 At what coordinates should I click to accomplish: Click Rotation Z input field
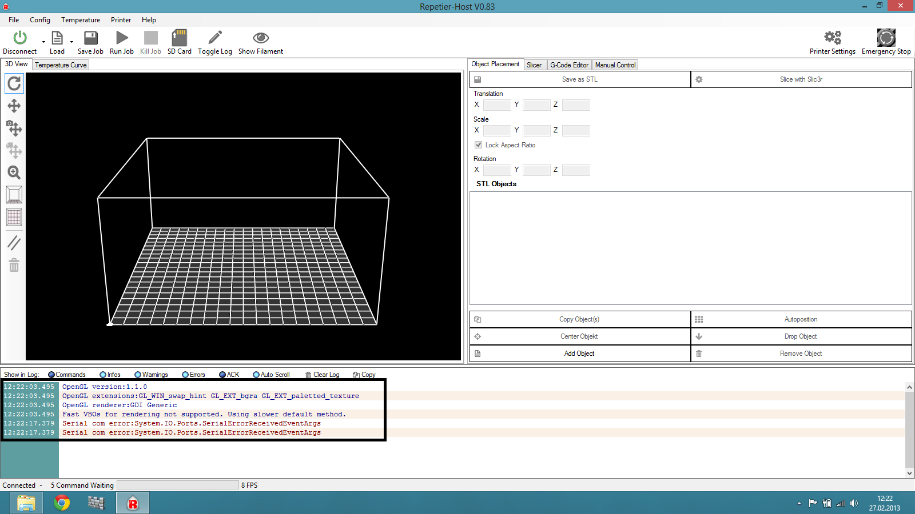pyautogui.click(x=576, y=170)
